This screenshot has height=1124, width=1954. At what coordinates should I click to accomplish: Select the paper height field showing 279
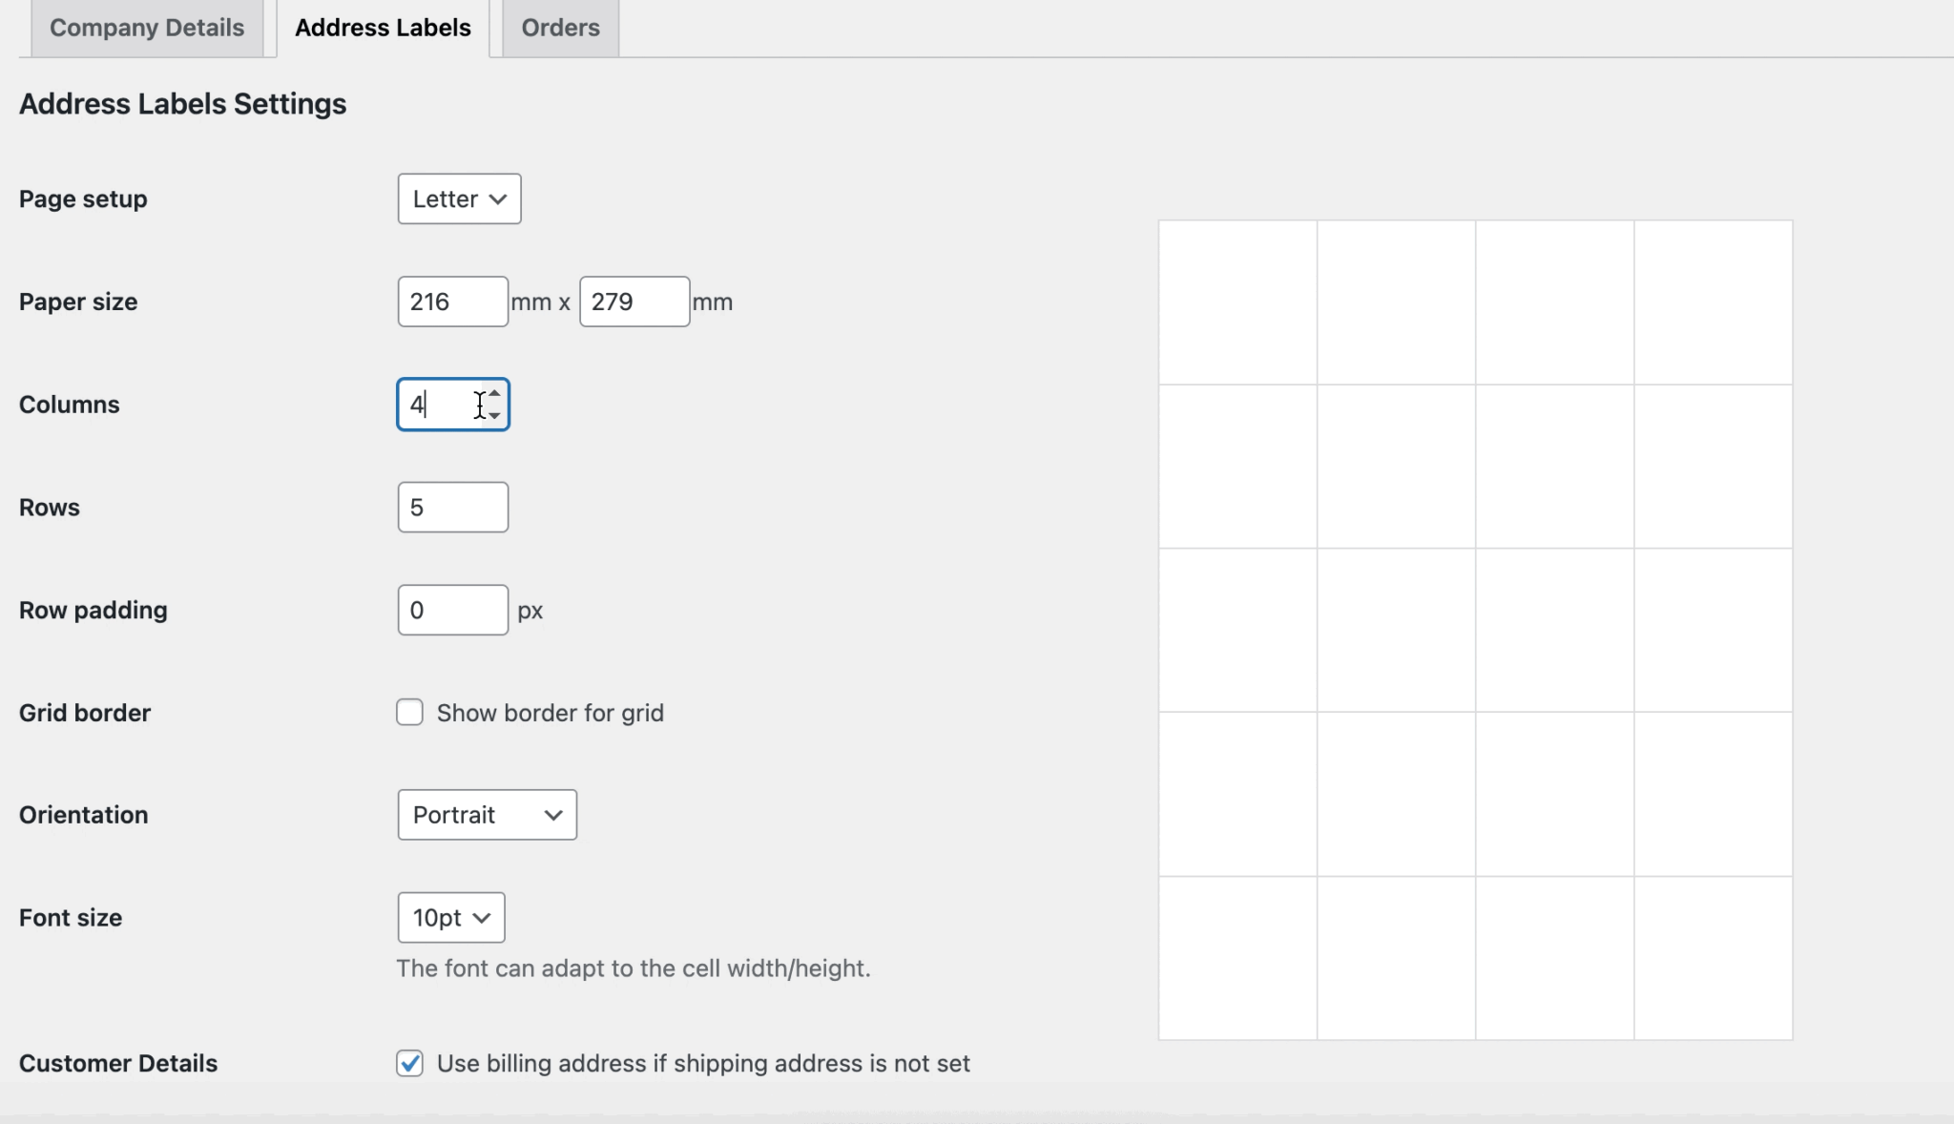633,302
